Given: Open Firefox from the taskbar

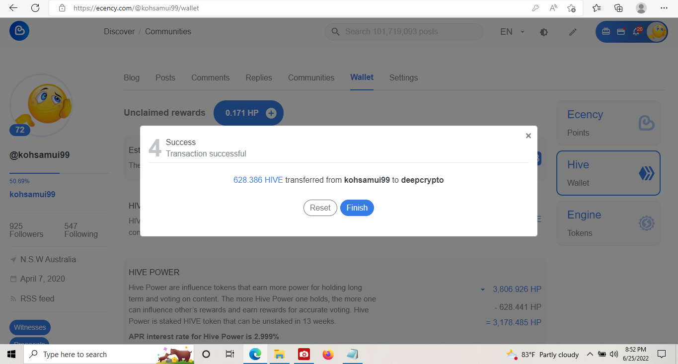Looking at the screenshot, I should [x=327, y=354].
